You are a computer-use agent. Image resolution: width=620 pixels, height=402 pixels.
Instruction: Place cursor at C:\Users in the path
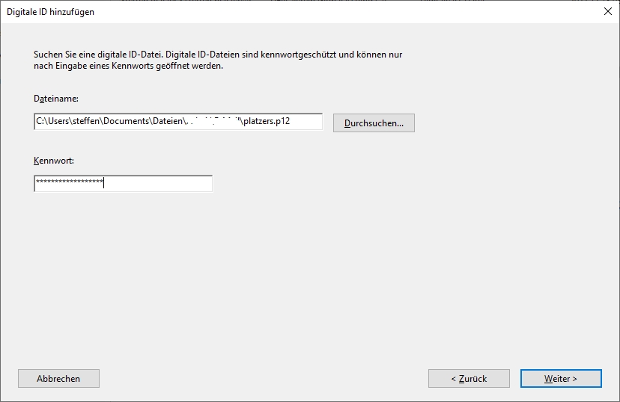point(52,122)
